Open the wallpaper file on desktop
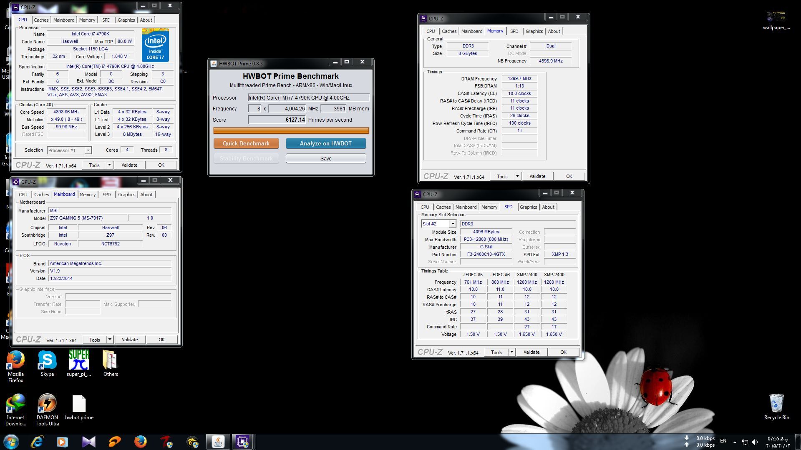 click(x=776, y=20)
